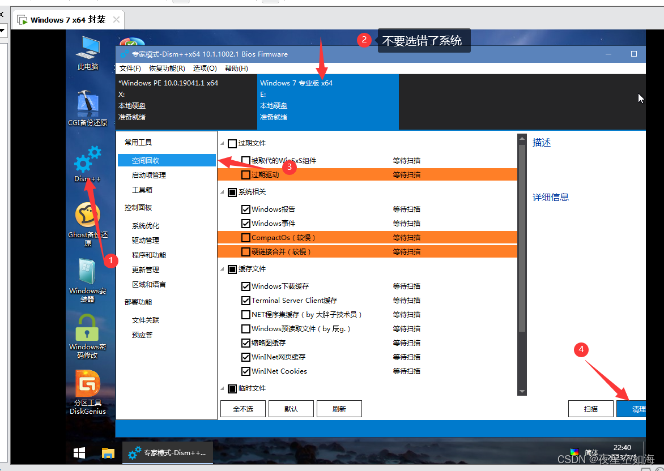Toggle the 临时文件 group checkbox

(x=232, y=388)
